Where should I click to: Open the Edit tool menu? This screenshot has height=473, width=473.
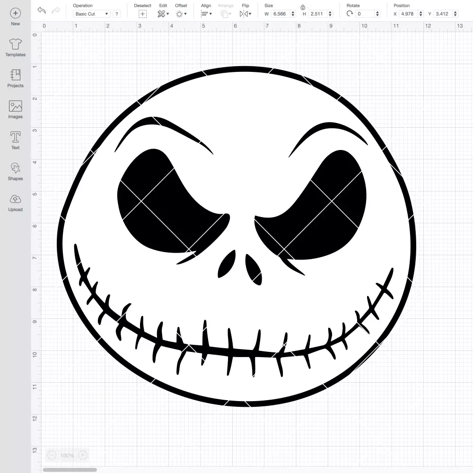pos(163,14)
